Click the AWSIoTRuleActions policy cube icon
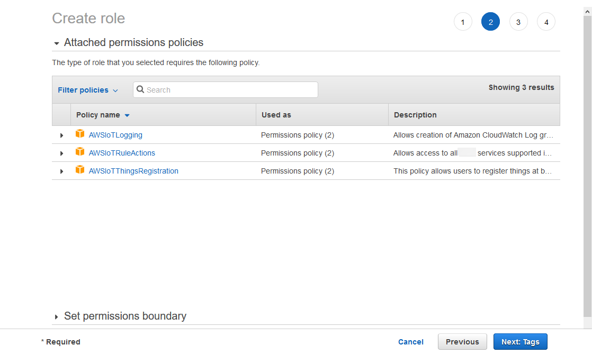The image size is (592, 354). click(80, 152)
